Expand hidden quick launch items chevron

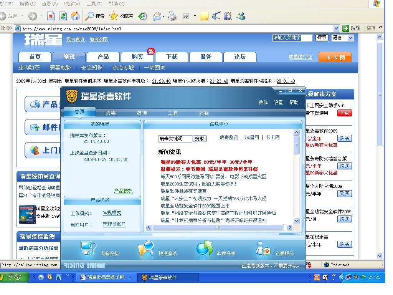click(x=68, y=275)
